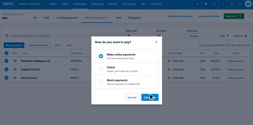Click the Print link

point(57,45)
